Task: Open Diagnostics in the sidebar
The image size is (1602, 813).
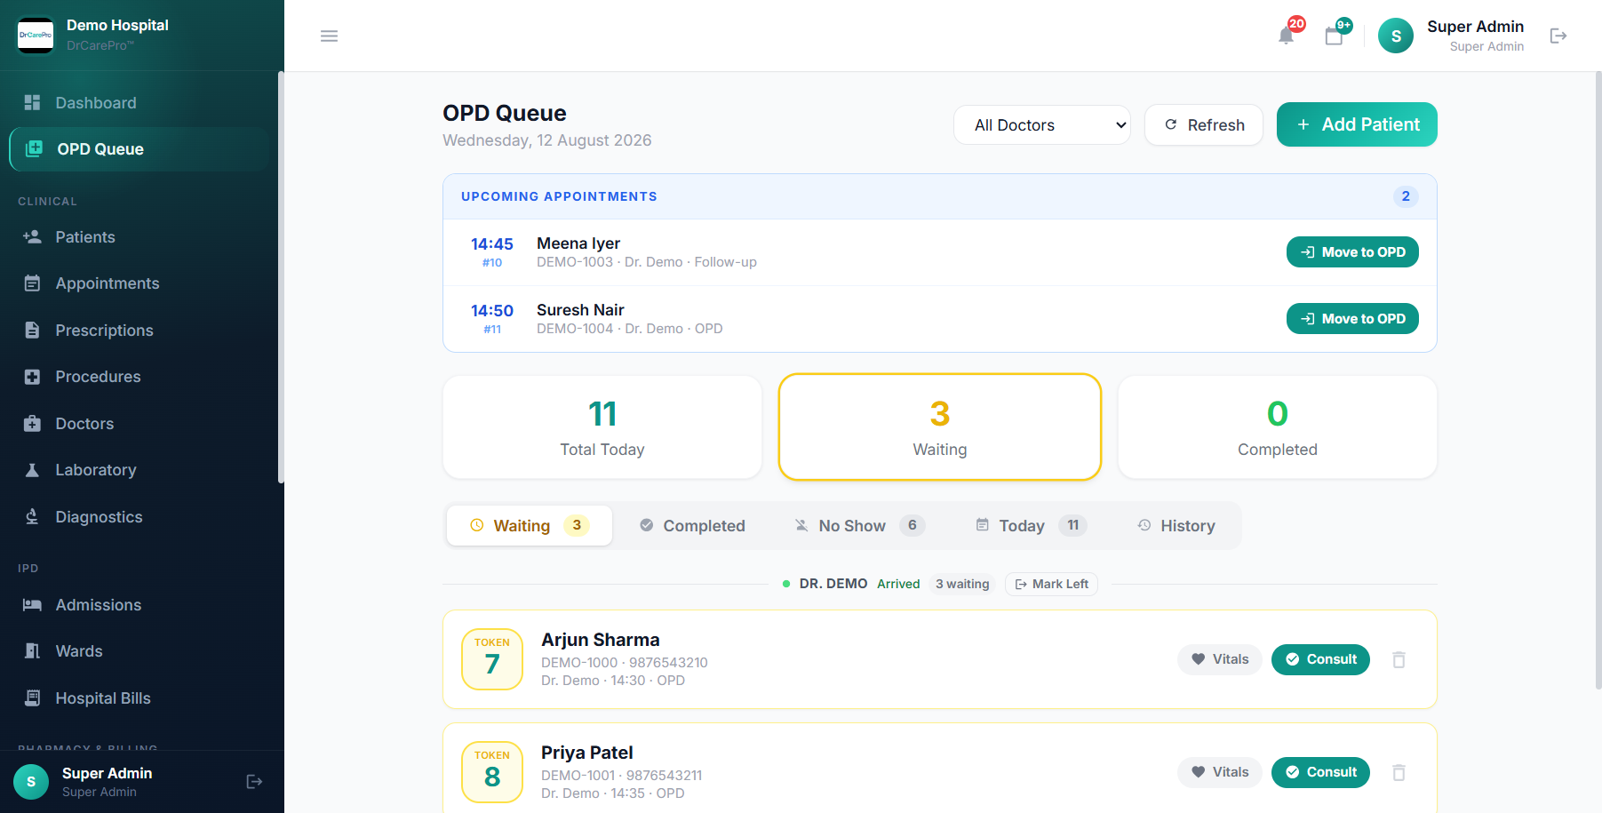Action: pyautogui.click(x=139, y=517)
